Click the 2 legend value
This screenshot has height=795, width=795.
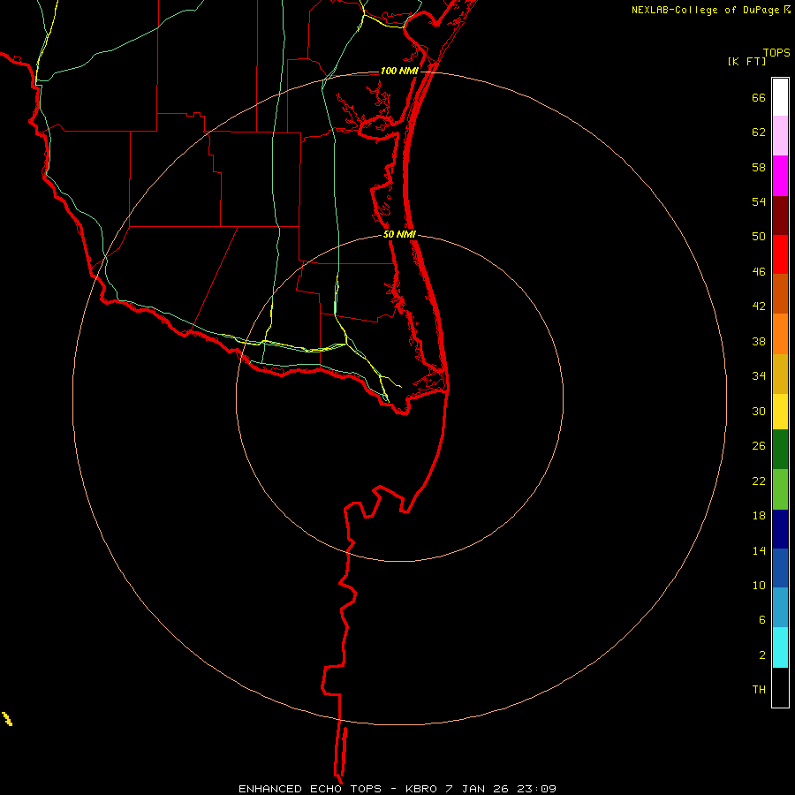[x=762, y=655]
